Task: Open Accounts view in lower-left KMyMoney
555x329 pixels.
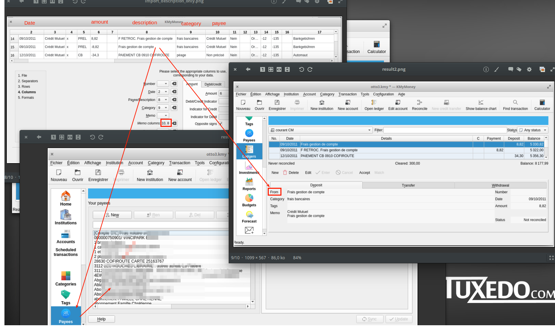Action: click(x=66, y=237)
